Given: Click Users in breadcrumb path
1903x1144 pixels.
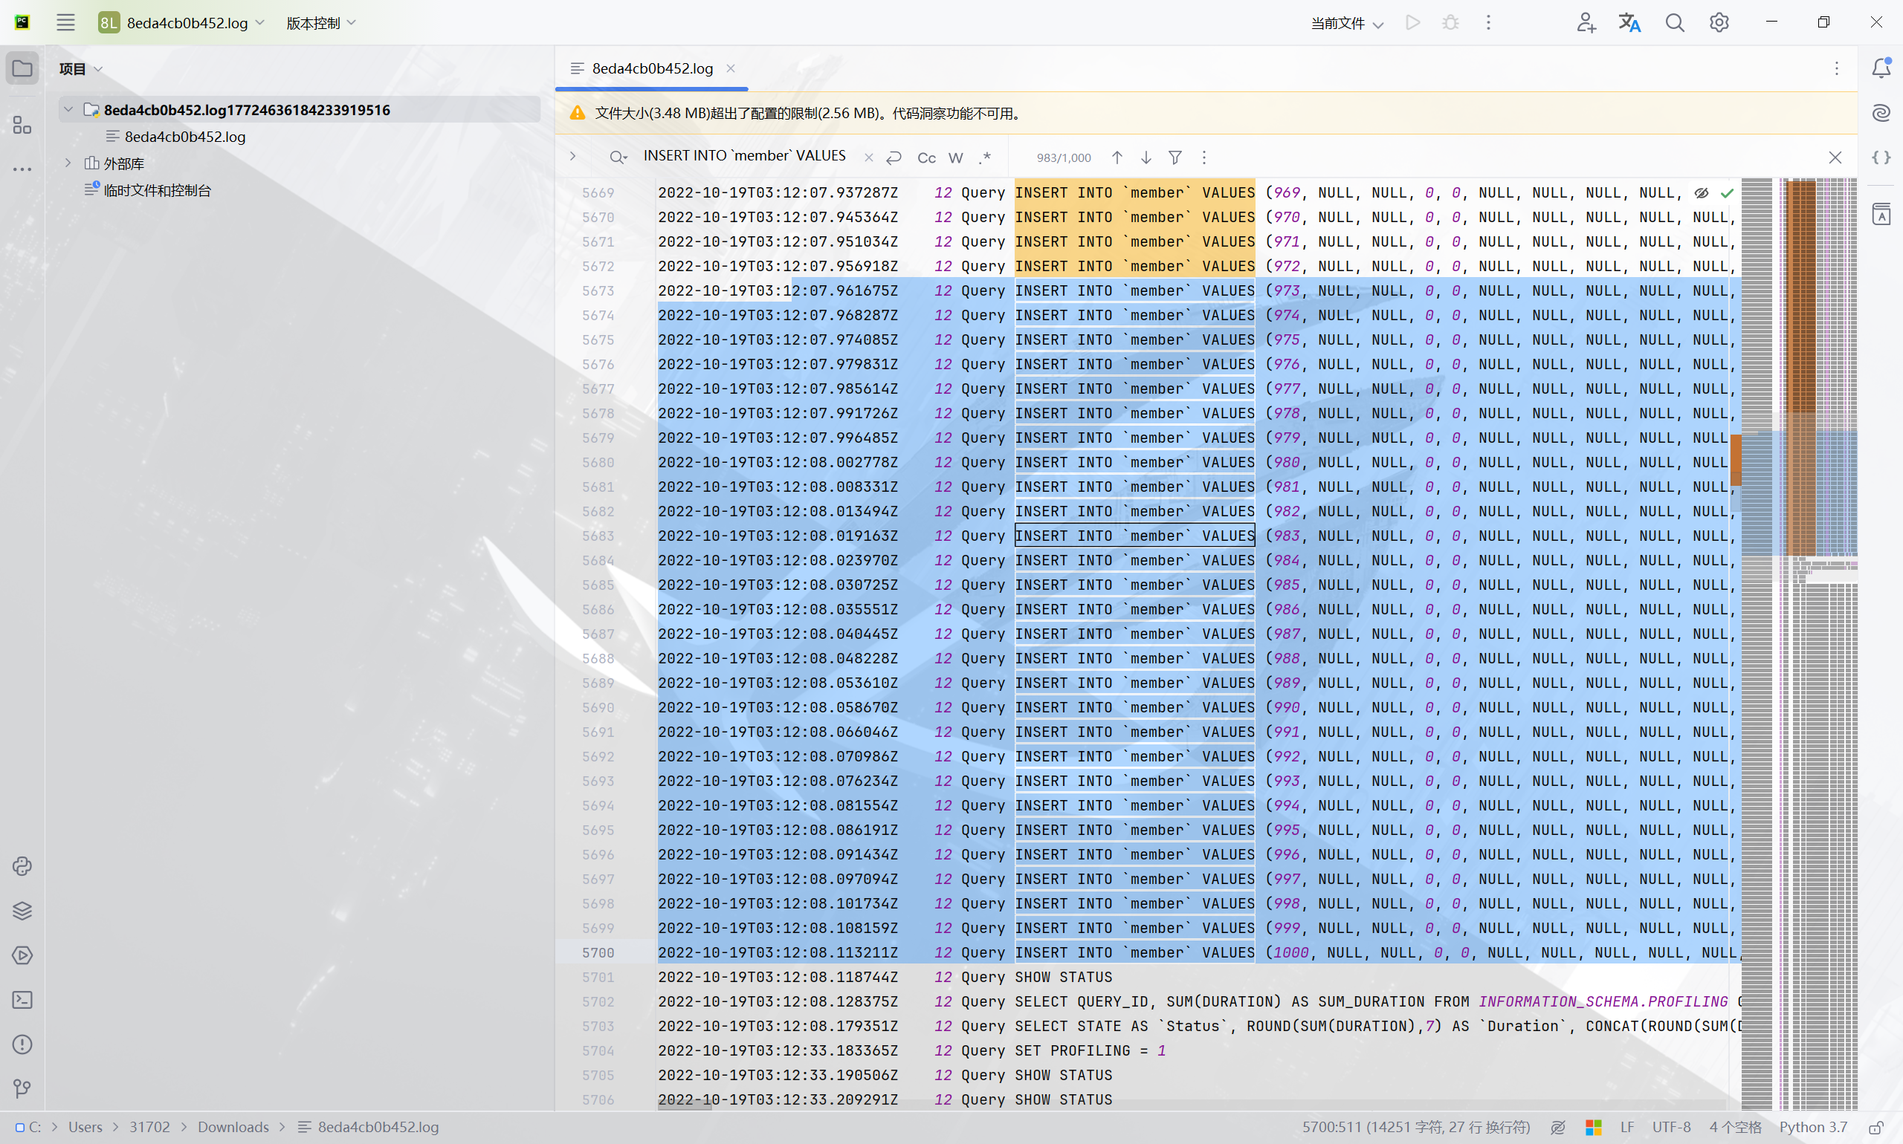Looking at the screenshot, I should click(x=85, y=1127).
